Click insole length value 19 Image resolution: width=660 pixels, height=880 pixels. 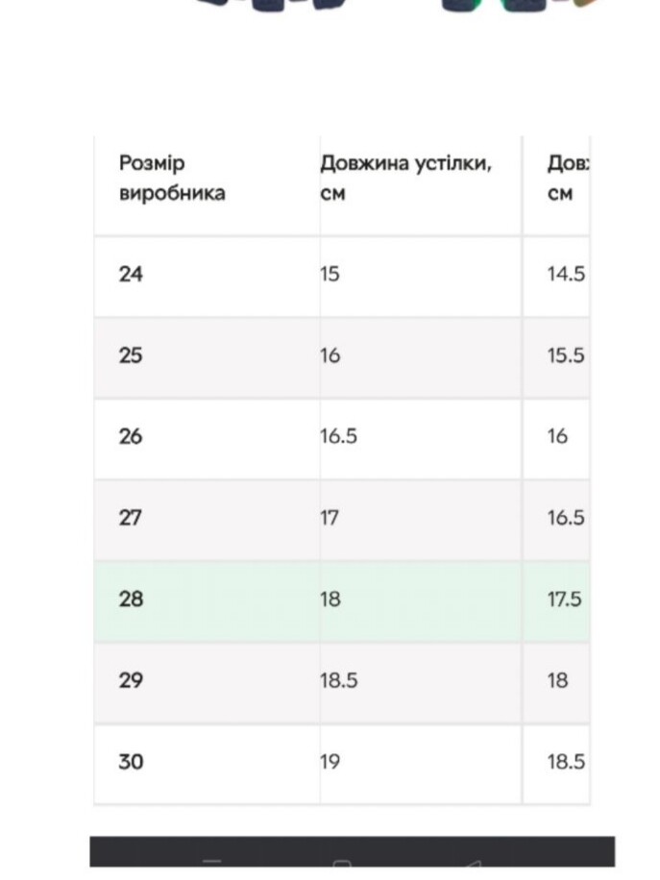click(330, 762)
